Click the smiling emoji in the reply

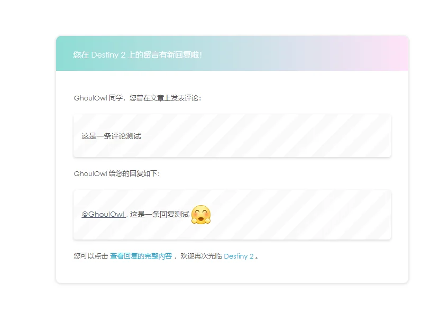201,215
